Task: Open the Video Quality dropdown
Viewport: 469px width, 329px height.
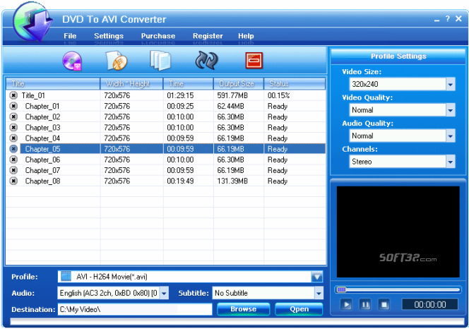Action: click(451, 110)
